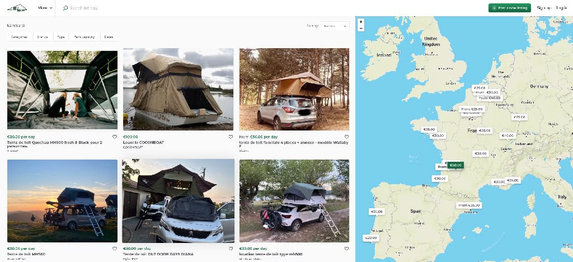
Task: Favorite the Louer le COCONBOAT listing
Action: 231,137
